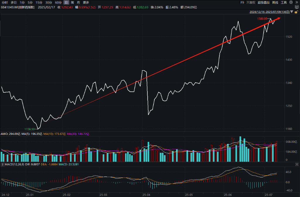Click the WP monitor icon

click(297, 7)
